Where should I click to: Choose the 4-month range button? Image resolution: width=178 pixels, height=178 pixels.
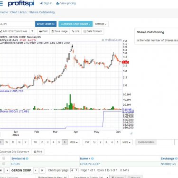[53, 142]
